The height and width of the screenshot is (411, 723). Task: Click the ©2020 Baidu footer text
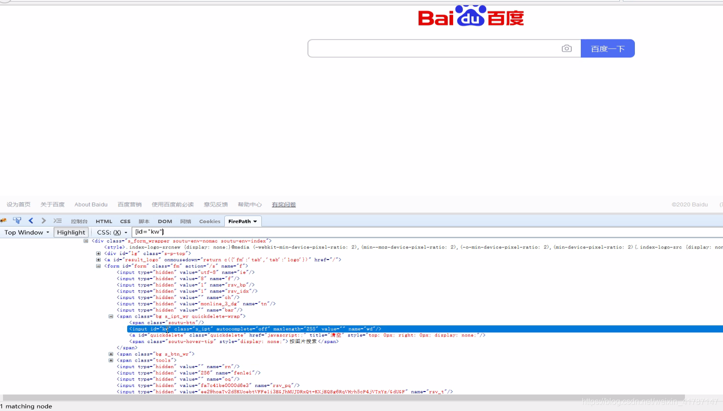click(689, 204)
